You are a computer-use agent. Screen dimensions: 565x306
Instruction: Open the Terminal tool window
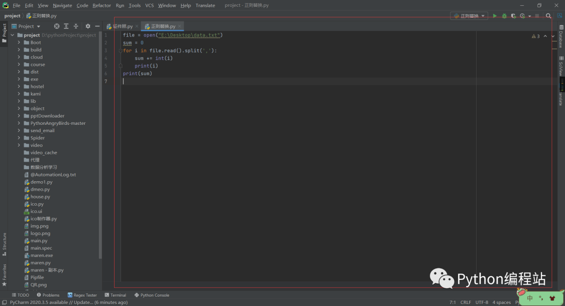(115, 295)
